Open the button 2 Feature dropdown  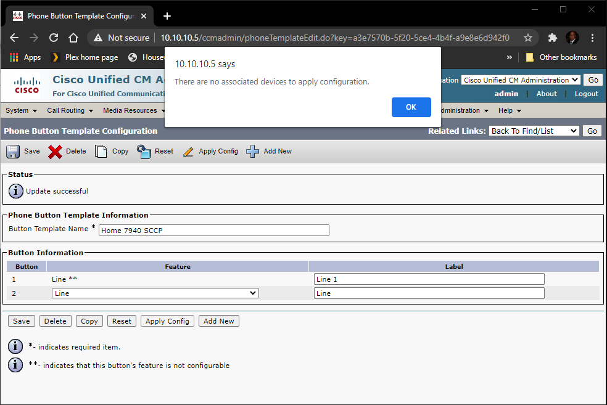(x=155, y=293)
